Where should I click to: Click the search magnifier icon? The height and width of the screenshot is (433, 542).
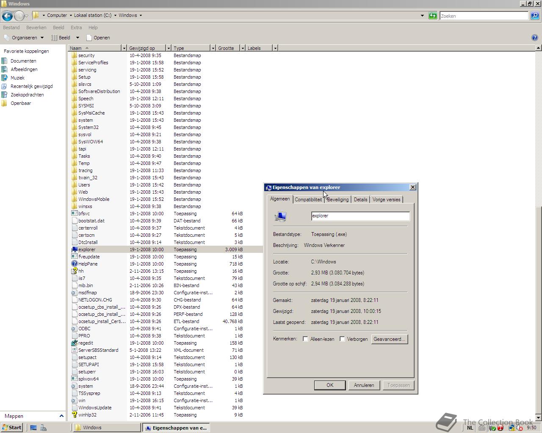point(535,16)
